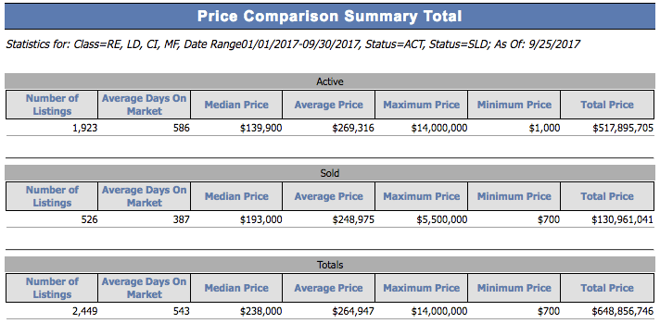Click the 2,449 total listings value
Image resolution: width=660 pixels, height=336 pixels.
click(84, 311)
